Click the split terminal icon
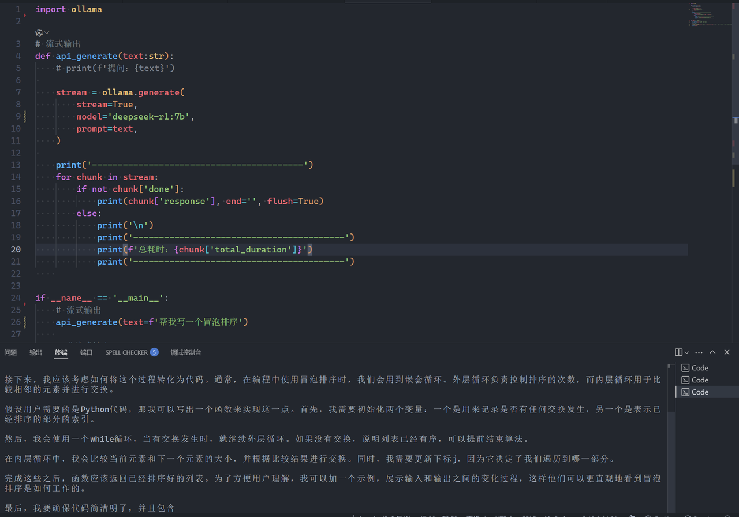This screenshot has width=739, height=517. click(x=678, y=352)
